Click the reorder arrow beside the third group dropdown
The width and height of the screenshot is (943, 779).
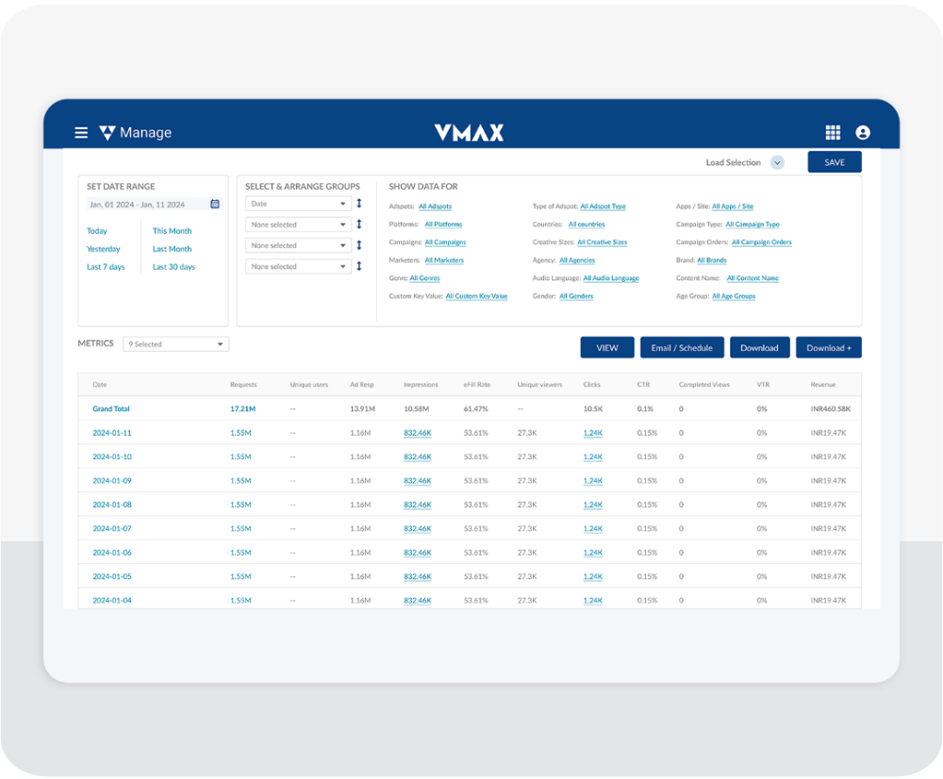pos(359,245)
